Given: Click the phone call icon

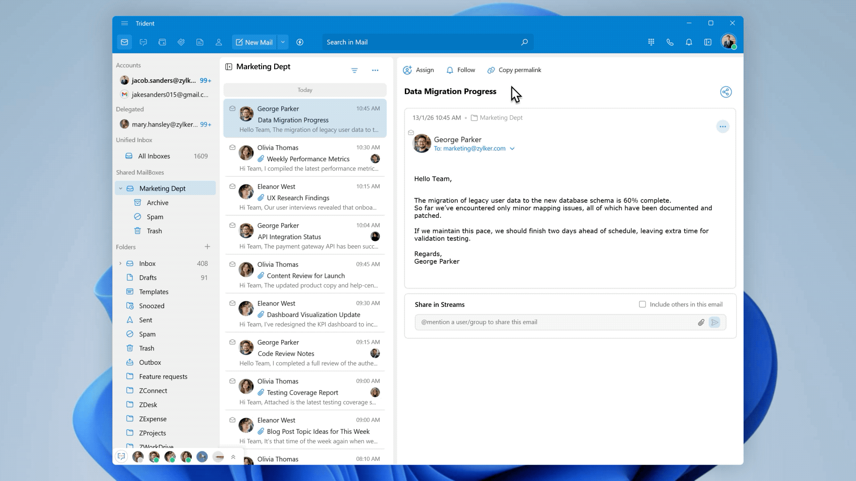Looking at the screenshot, I should tap(670, 42).
